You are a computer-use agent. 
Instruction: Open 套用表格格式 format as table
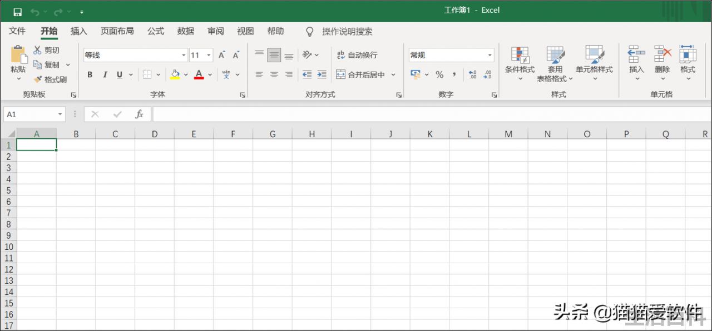click(x=555, y=64)
